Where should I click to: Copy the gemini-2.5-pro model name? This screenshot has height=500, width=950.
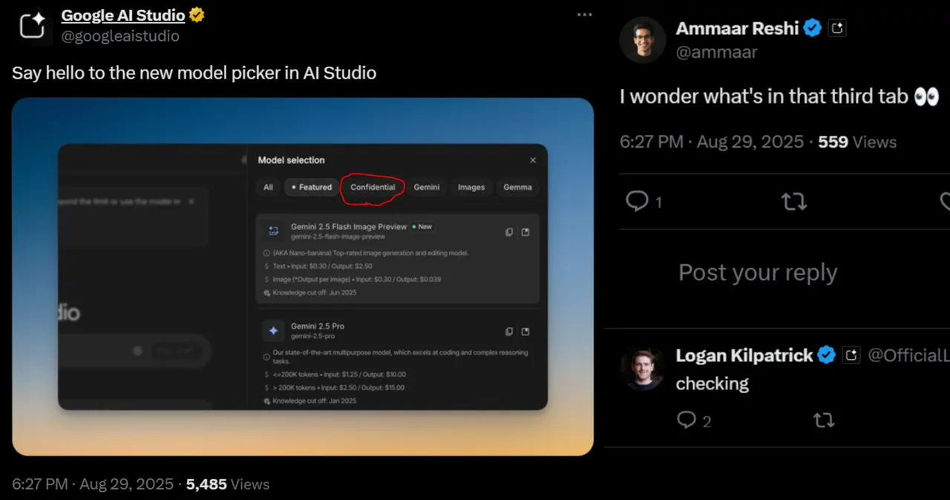(509, 332)
